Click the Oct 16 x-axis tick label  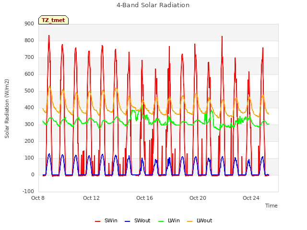144,198
